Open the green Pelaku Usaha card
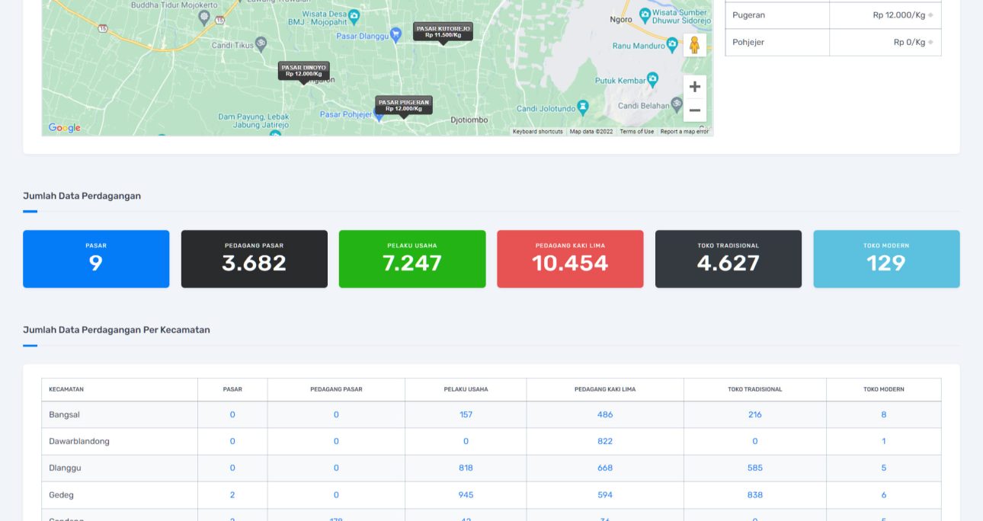 (x=412, y=259)
